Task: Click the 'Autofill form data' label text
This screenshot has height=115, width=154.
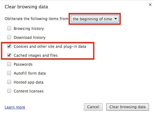Action: click(x=30, y=73)
